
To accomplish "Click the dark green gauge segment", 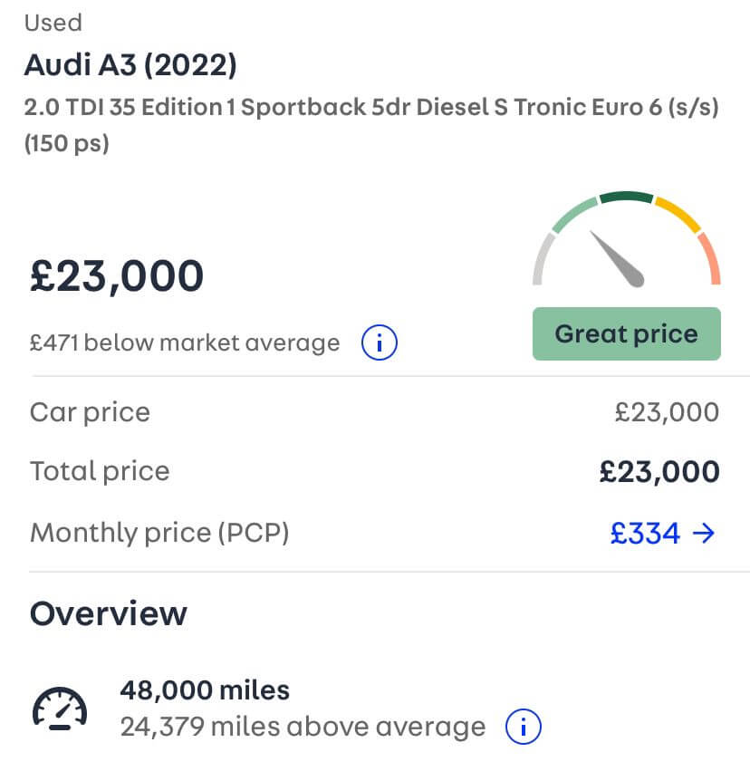I will coord(626,197).
